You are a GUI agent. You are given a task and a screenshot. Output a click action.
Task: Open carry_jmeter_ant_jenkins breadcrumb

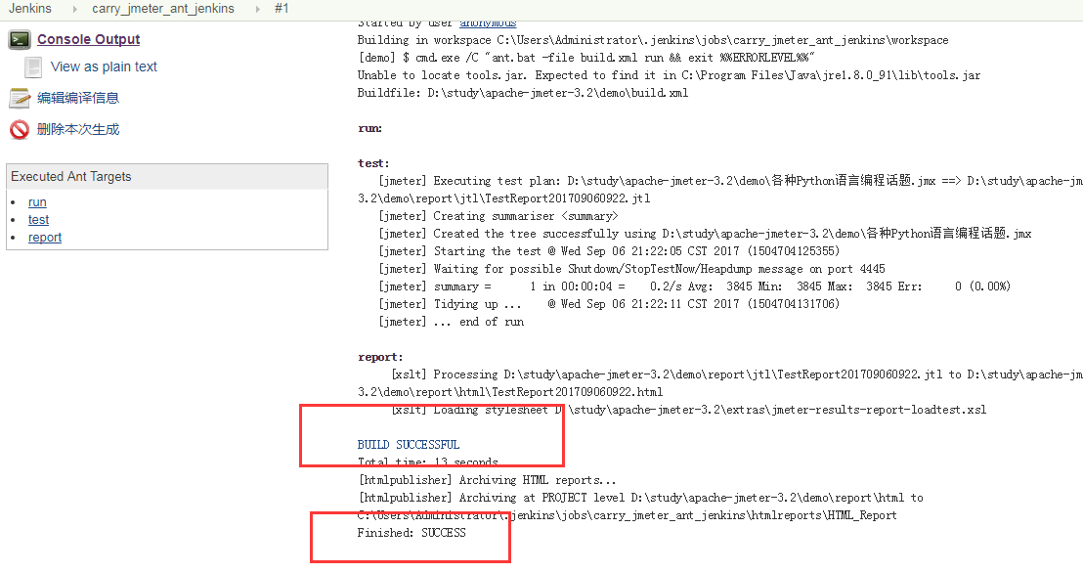point(163,8)
